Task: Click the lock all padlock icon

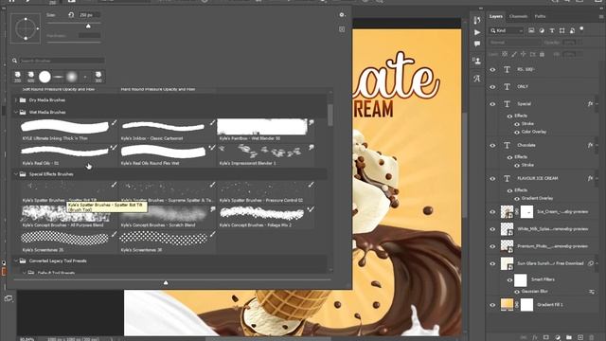Action: click(542, 55)
